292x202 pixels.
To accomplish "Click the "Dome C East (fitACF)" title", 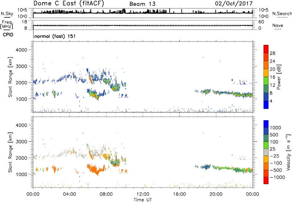I will coord(69,4).
